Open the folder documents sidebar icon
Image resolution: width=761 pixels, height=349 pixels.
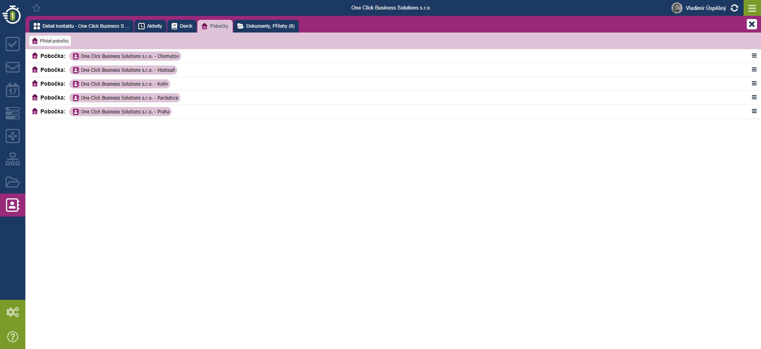tap(13, 182)
